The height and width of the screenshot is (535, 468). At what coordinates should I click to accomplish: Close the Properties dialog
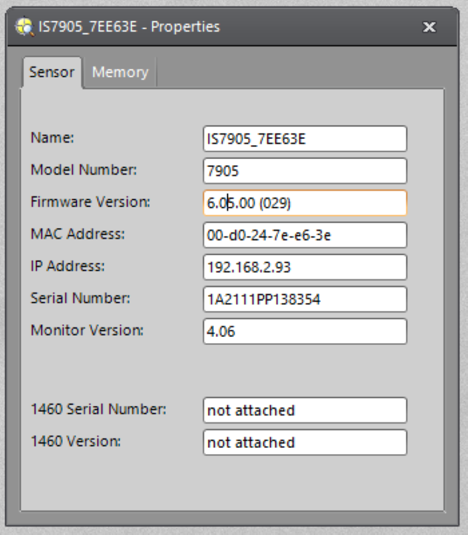[429, 27]
